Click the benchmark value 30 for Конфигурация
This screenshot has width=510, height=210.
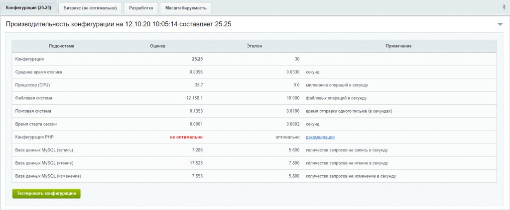click(297, 59)
